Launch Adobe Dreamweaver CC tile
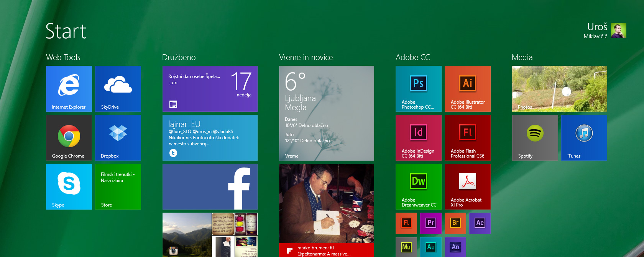Viewport: 644px width, 257px height. pos(419,187)
